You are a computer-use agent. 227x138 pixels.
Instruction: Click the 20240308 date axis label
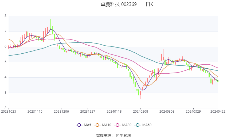167,112
